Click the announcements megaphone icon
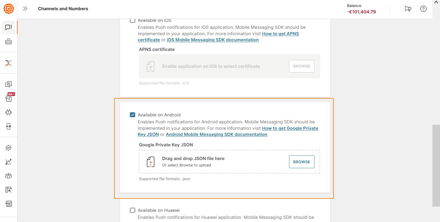The image size is (440, 222). pyautogui.click(x=408, y=9)
